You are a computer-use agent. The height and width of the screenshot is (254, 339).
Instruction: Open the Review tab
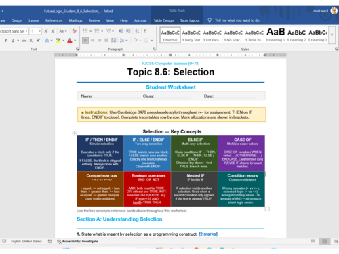click(94, 20)
